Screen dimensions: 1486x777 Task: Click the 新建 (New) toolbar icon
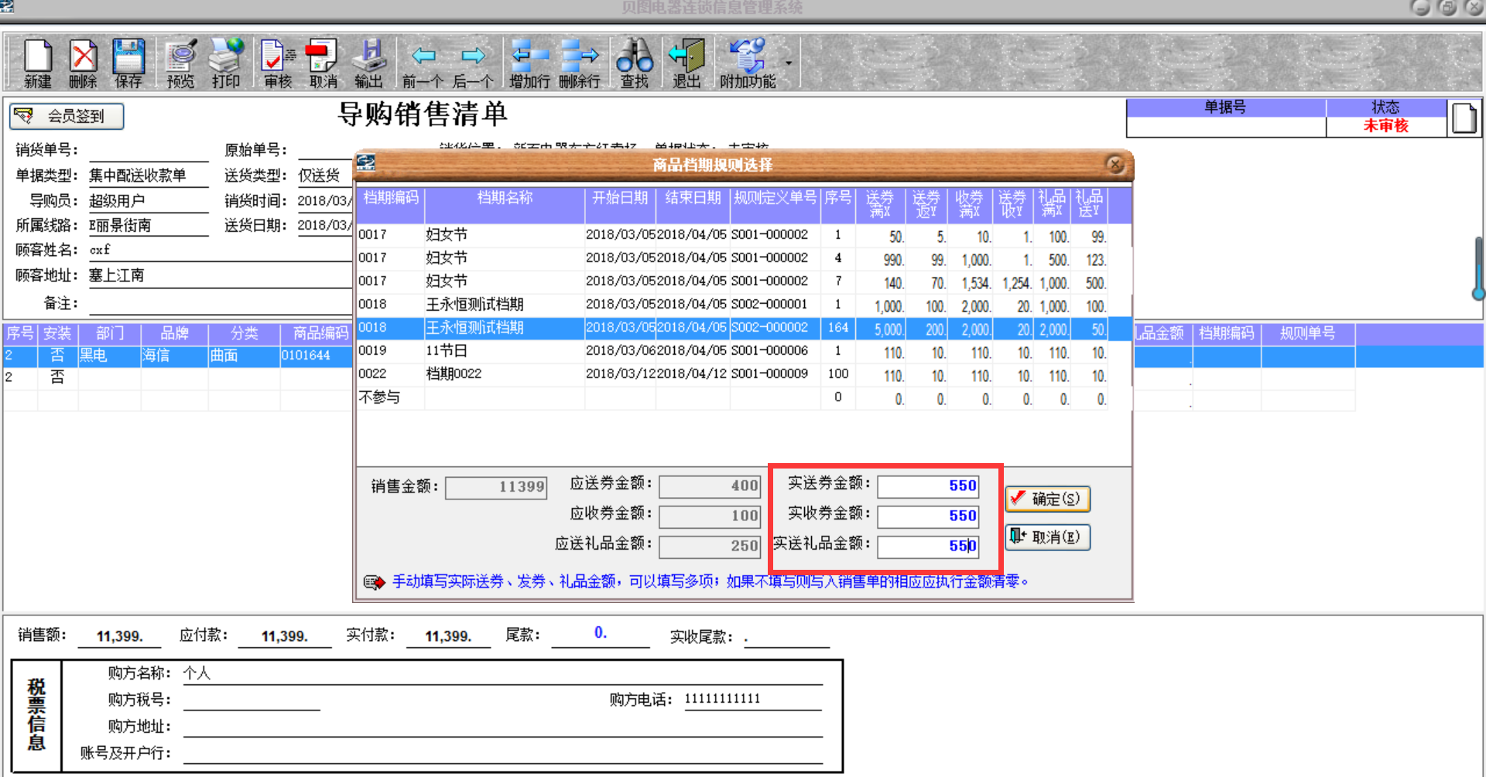pyautogui.click(x=37, y=64)
